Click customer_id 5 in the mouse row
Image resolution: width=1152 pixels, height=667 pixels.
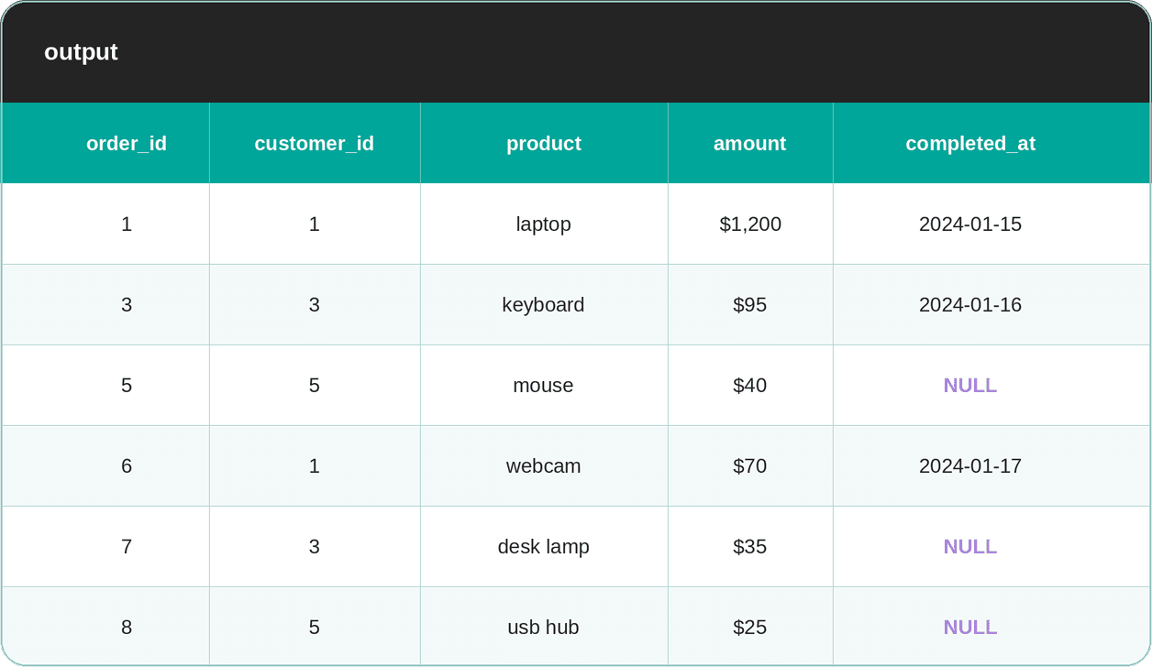click(x=315, y=385)
